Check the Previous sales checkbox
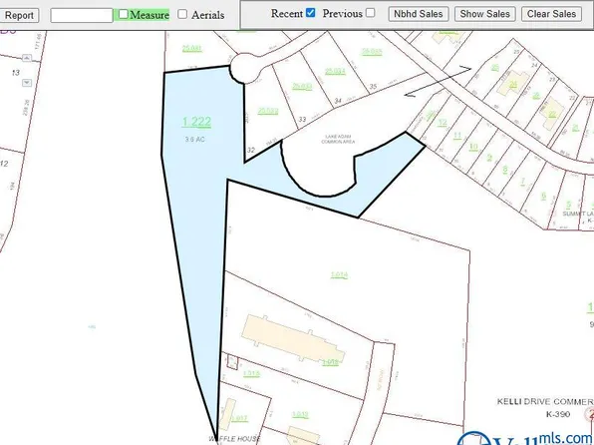Screen dimensions: 594x445 [x=371, y=13]
